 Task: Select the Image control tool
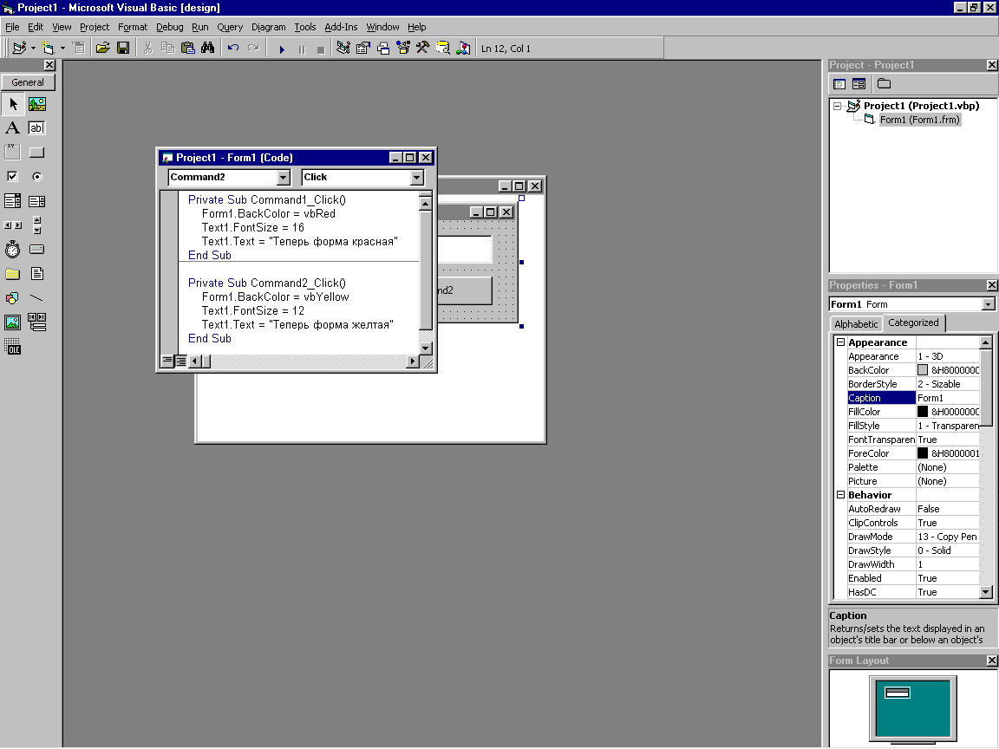(13, 322)
